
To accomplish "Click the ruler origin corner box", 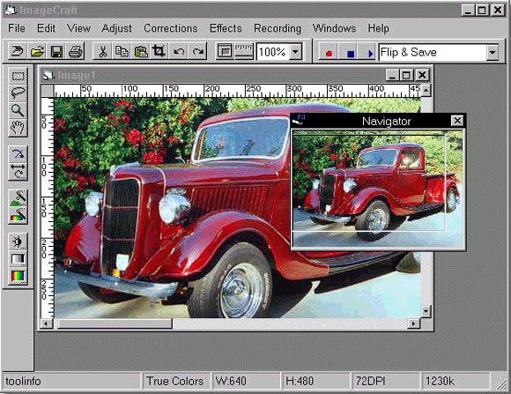I will tap(48, 90).
